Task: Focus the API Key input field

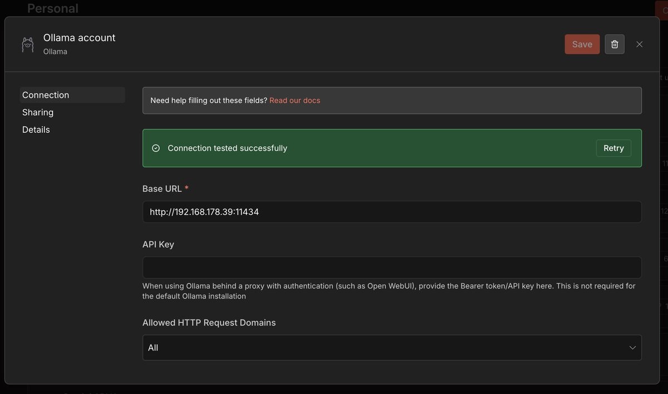Action: 392,267
